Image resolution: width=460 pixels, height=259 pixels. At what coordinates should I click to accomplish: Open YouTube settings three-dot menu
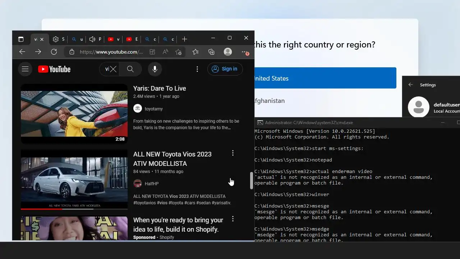click(197, 69)
